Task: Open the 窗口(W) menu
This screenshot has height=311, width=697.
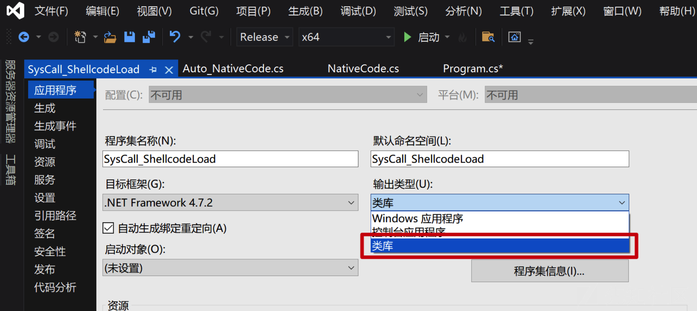Action: (622, 11)
